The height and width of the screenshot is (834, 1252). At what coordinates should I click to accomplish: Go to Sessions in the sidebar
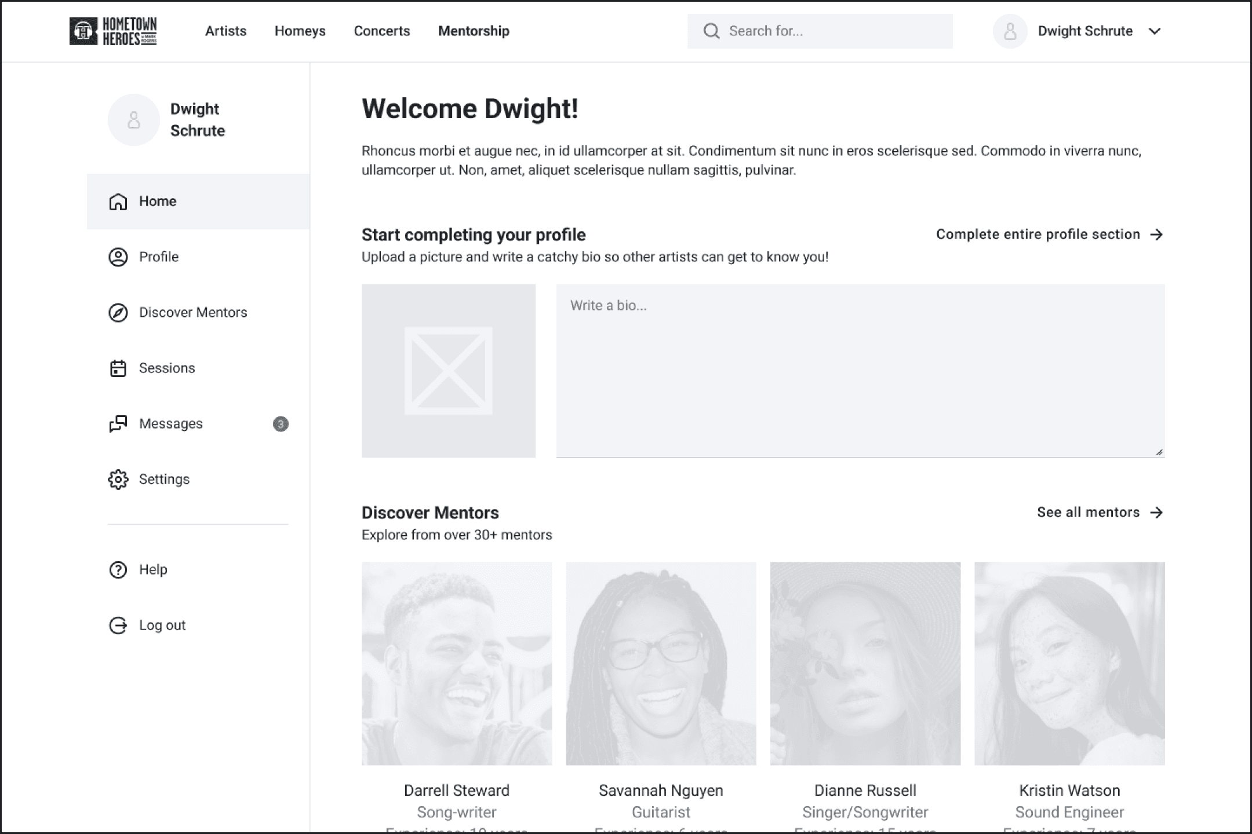(x=198, y=368)
